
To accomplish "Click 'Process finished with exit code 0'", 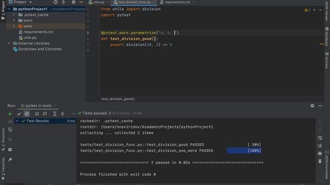I will pos(118,174).
